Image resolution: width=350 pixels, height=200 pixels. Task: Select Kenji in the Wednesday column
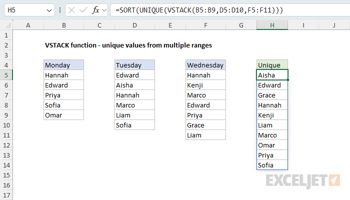205,85
